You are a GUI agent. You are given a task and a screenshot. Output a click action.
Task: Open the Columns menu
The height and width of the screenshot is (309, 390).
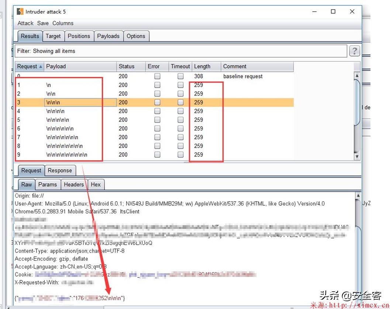[x=63, y=23]
